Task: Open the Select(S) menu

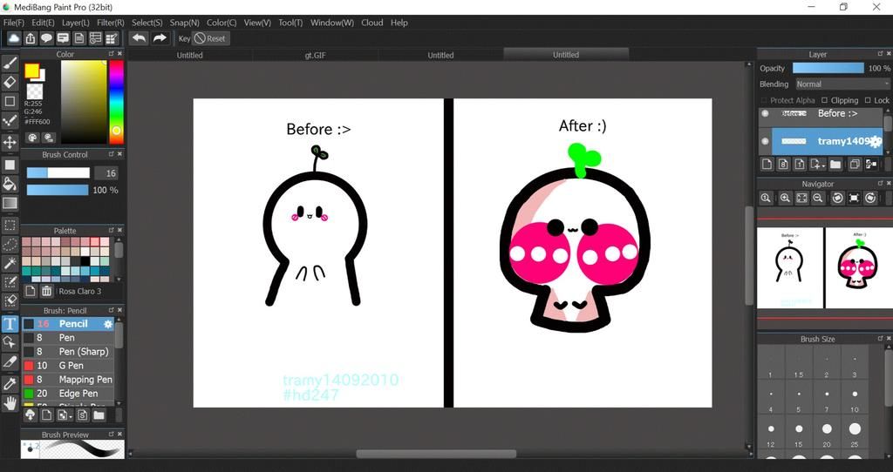Action: [x=147, y=23]
